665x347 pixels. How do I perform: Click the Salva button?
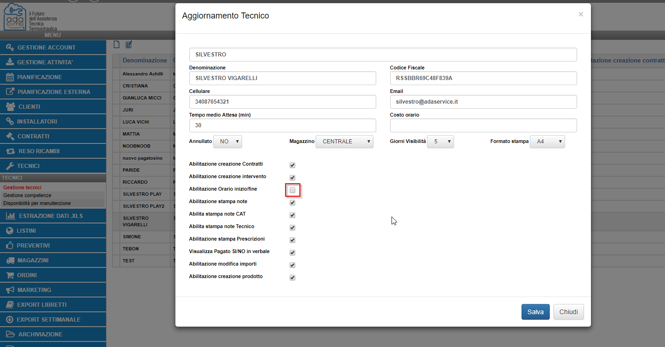point(535,312)
